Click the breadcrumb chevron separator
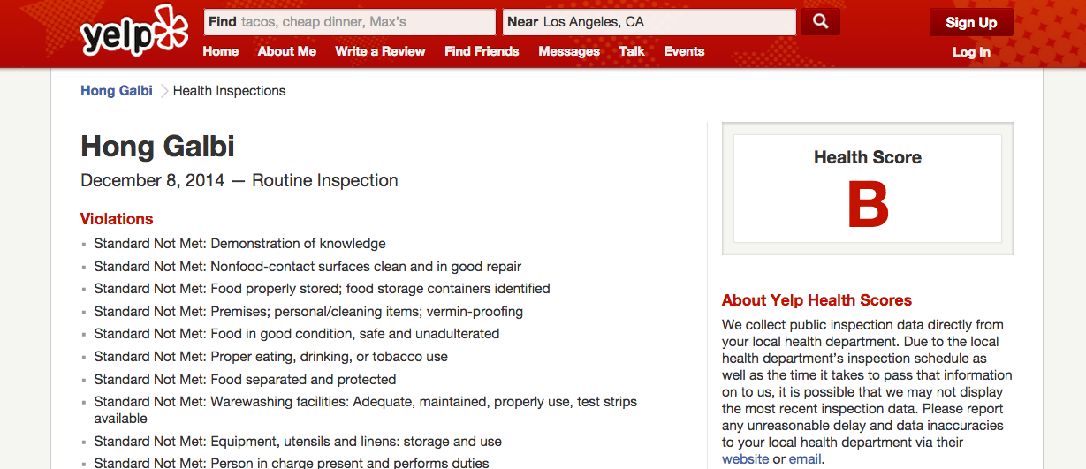This screenshot has width=1086, height=469. pyautogui.click(x=163, y=91)
